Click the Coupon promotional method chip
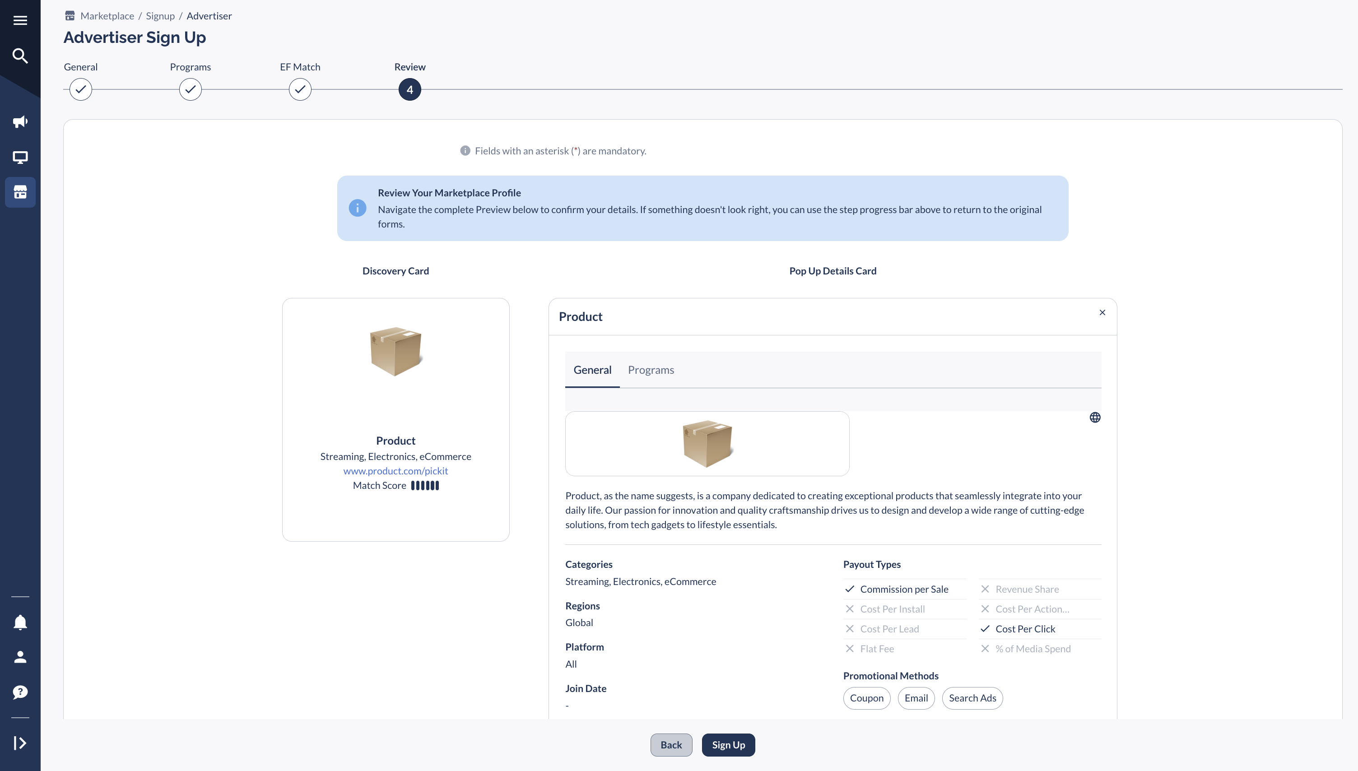Viewport: 1358px width, 771px height. click(x=867, y=698)
